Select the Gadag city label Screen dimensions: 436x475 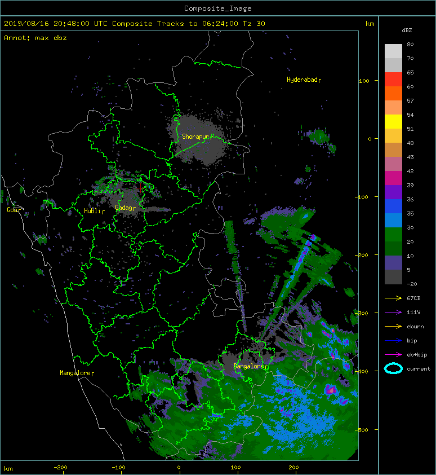coord(125,208)
